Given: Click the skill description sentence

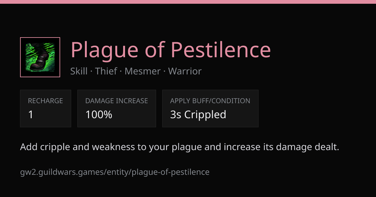Looking at the screenshot, I should click(x=180, y=147).
